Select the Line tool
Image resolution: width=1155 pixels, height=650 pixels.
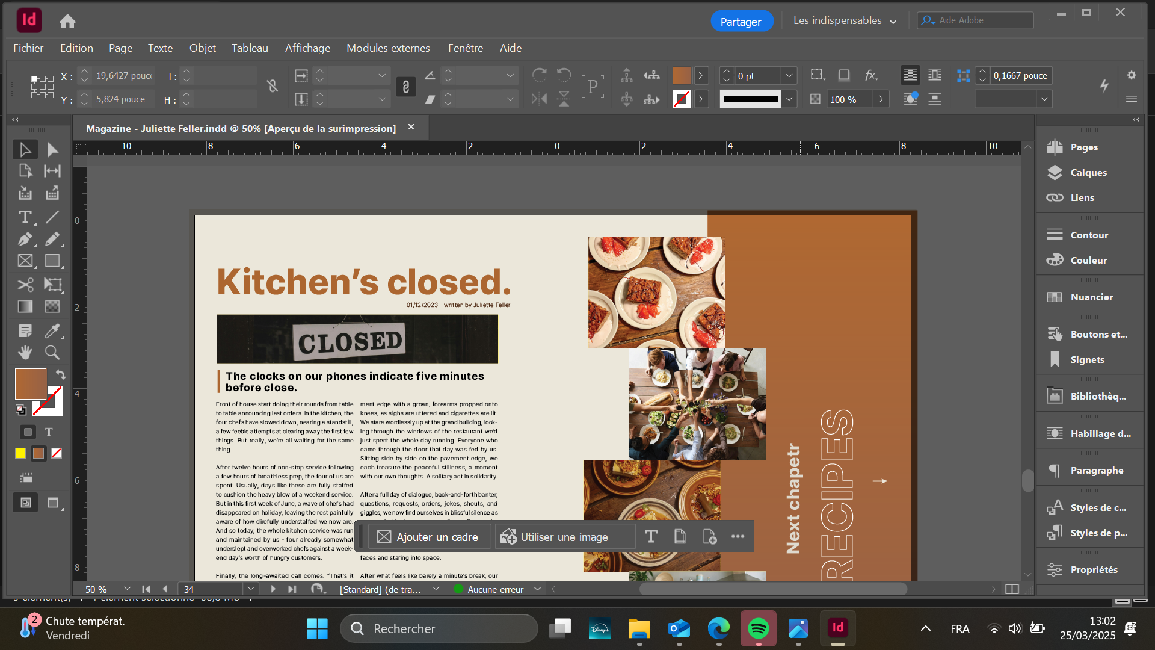pos(52,217)
